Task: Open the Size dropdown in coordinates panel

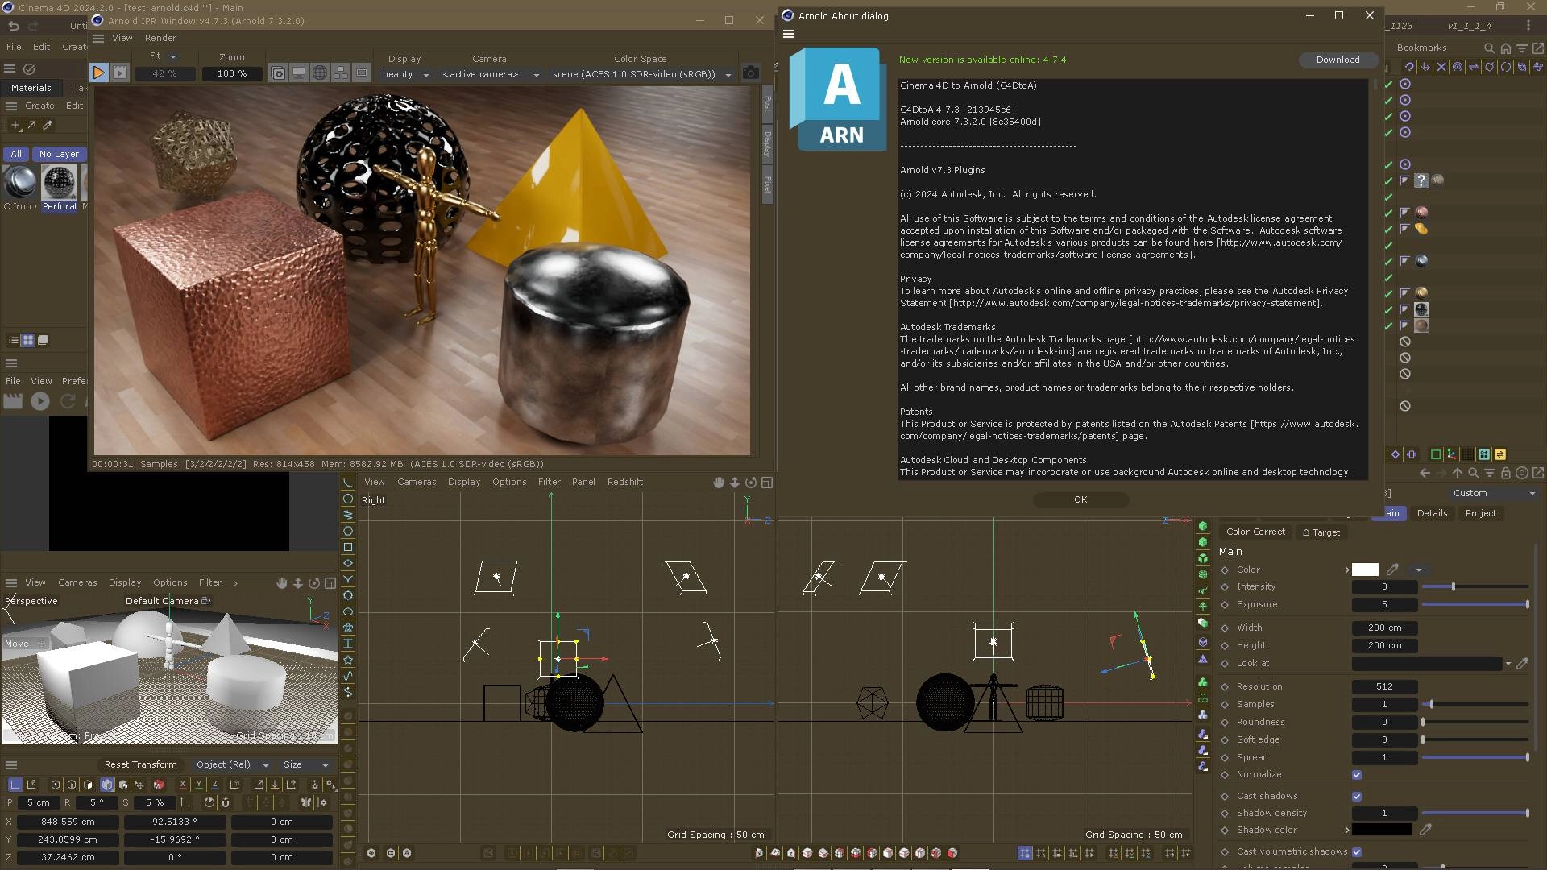Action: (305, 765)
